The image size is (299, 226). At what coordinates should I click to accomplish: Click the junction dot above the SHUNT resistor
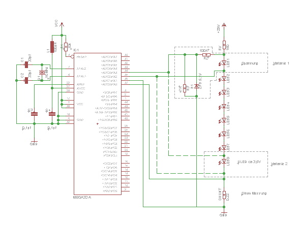pos(224,179)
